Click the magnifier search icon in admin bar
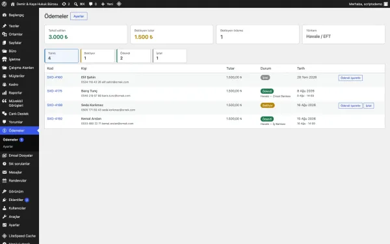Viewport: 390px width, 244px height. point(76,4)
